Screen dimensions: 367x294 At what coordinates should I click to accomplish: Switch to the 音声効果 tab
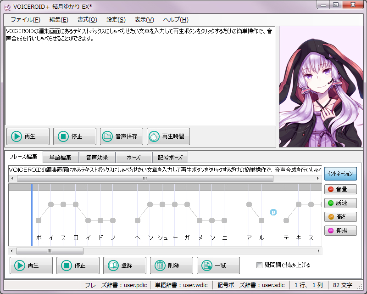coord(97,157)
